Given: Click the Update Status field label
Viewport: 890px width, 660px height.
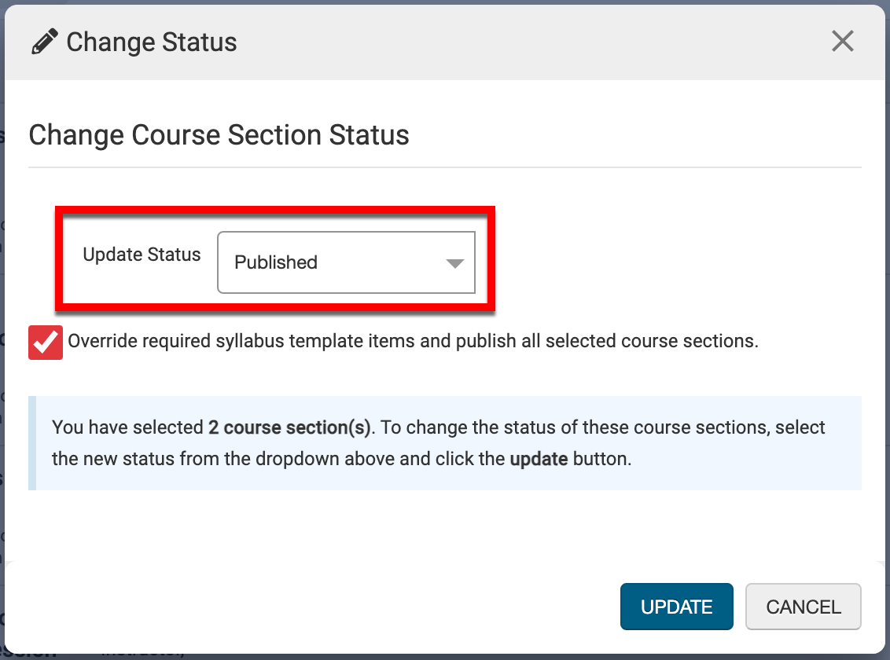Looking at the screenshot, I should 142,255.
